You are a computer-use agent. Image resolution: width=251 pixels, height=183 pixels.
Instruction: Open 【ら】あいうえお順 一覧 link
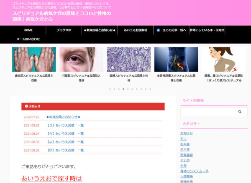pos(65,133)
